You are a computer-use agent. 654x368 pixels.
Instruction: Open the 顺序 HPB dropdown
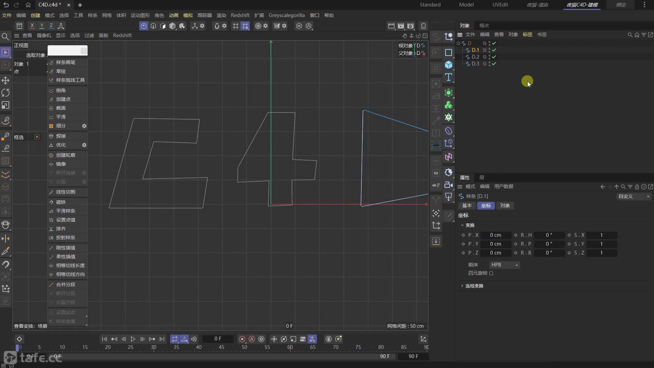coord(504,265)
